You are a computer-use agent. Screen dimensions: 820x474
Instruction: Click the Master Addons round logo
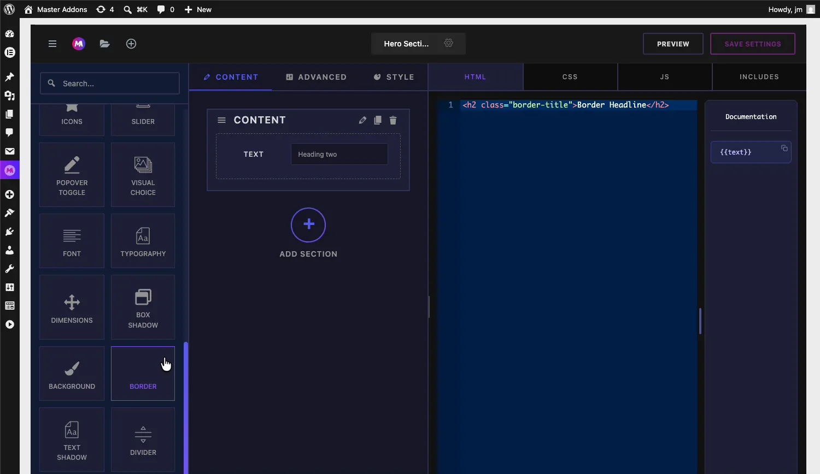click(79, 44)
